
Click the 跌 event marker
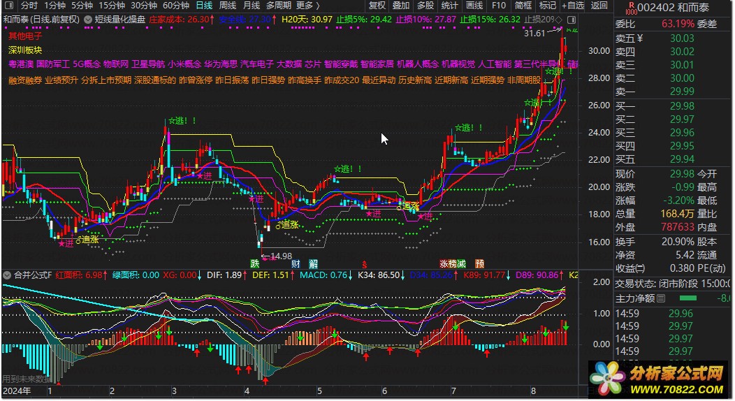[254, 264]
